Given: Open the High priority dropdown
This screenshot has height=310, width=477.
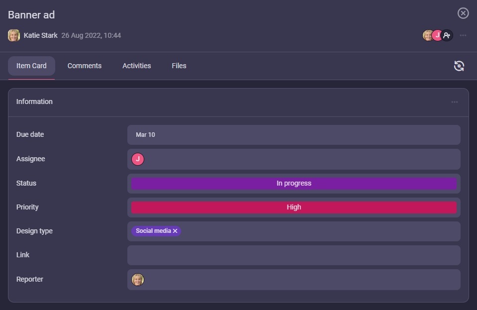Looking at the screenshot, I should (x=293, y=207).
